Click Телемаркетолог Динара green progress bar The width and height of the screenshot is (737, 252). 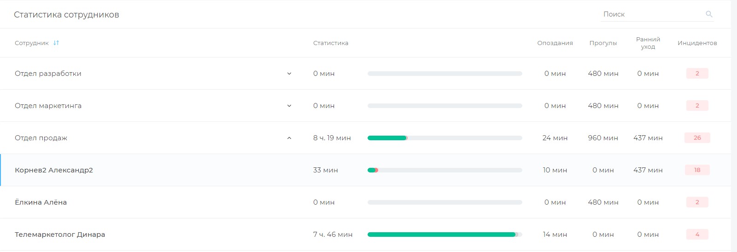pos(441,235)
